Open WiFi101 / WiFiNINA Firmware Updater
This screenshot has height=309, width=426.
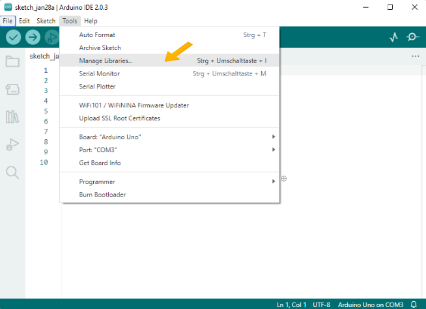coord(169,105)
